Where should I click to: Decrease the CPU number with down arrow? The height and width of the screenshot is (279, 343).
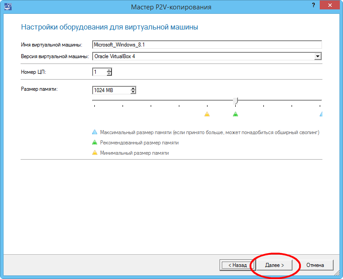pyautogui.click(x=109, y=74)
